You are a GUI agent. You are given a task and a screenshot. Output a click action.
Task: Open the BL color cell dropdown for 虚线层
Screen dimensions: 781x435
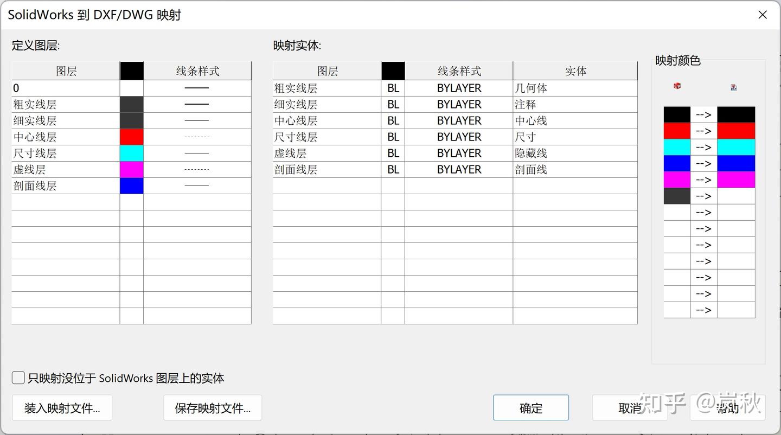(x=393, y=153)
